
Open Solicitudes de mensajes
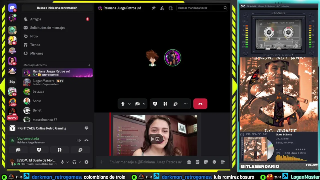pyautogui.click(x=57, y=28)
